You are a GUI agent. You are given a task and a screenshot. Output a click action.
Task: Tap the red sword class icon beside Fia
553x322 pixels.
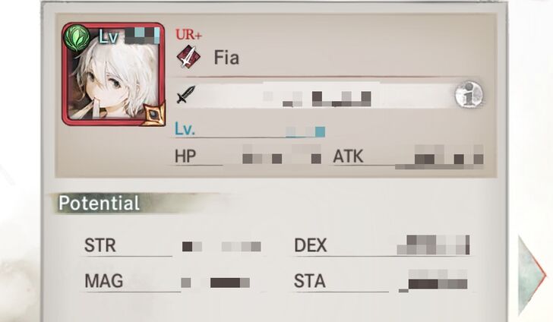click(x=188, y=57)
